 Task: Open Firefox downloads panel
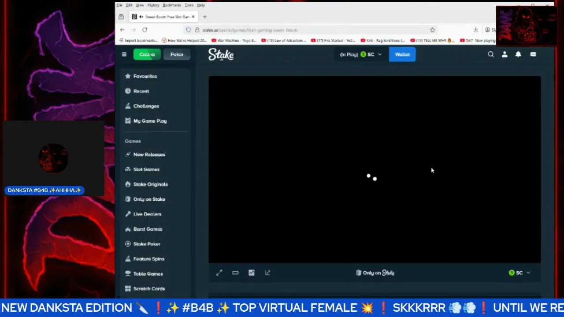476,30
